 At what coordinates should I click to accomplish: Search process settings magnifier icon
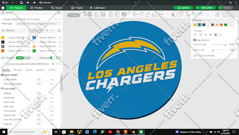(60, 64)
